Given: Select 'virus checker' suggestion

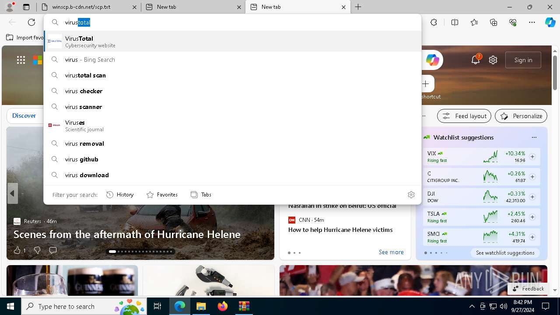Looking at the screenshot, I should pos(232,91).
